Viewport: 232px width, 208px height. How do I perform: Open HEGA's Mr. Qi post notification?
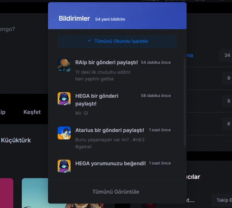97,100
